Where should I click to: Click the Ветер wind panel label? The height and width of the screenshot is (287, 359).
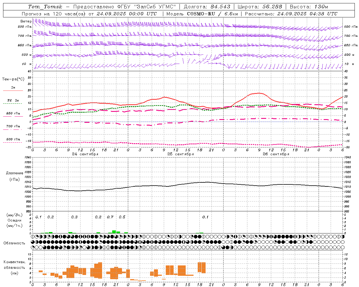coord(26,21)
